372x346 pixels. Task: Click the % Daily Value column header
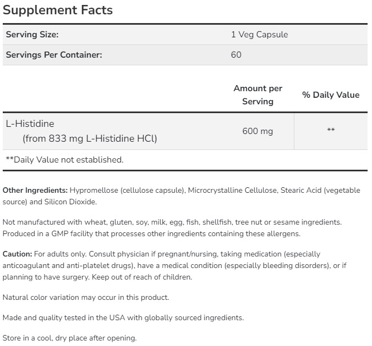pos(331,94)
